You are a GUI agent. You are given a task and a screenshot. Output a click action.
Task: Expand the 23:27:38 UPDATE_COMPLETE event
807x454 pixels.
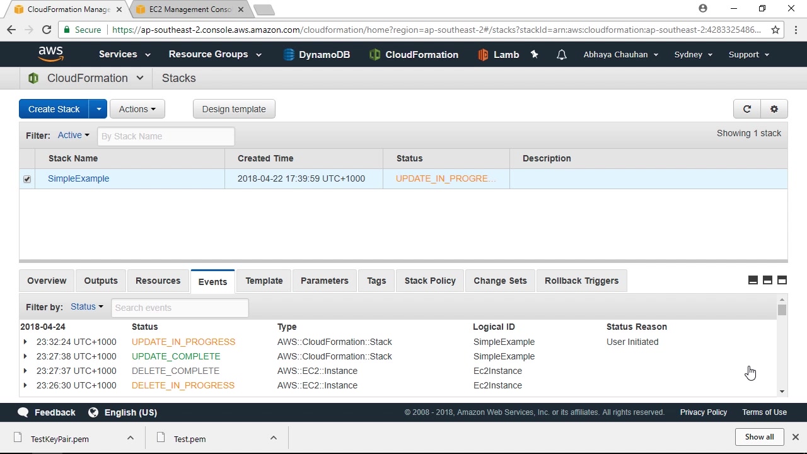[25, 356]
